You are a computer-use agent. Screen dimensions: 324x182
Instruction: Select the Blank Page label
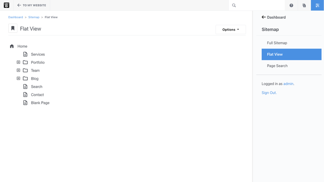click(x=40, y=103)
